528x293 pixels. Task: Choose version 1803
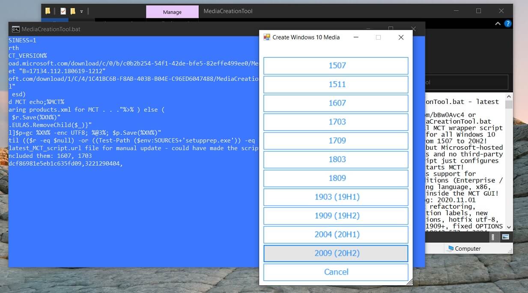pos(336,160)
